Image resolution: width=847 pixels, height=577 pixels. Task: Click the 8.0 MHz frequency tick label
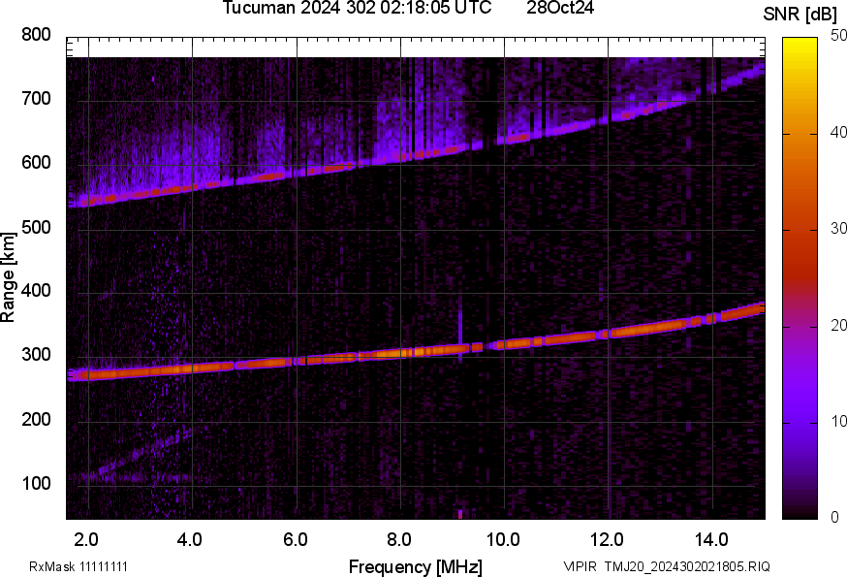click(399, 539)
